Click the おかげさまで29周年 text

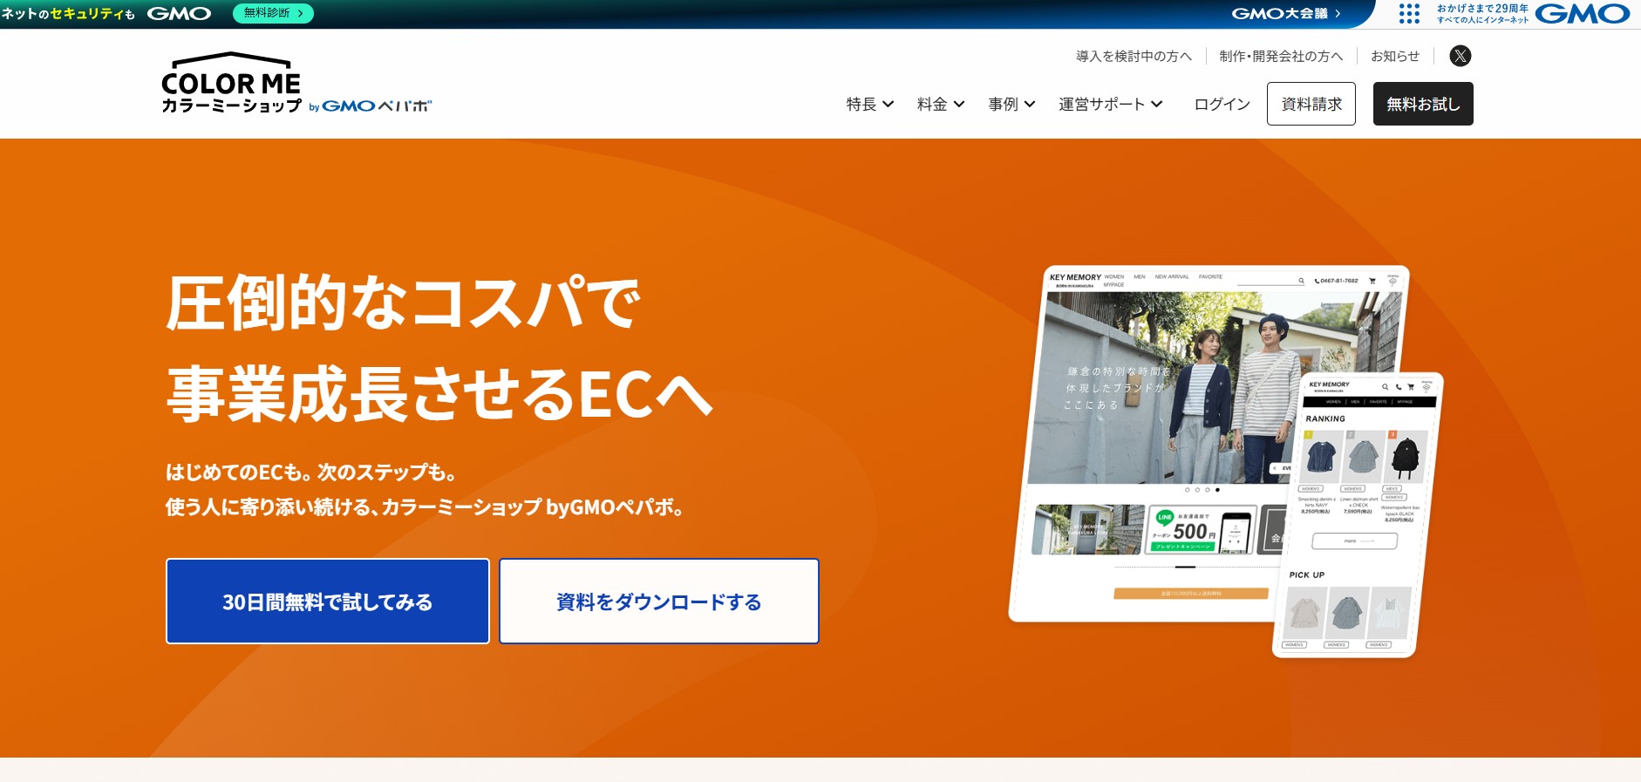1482,8
